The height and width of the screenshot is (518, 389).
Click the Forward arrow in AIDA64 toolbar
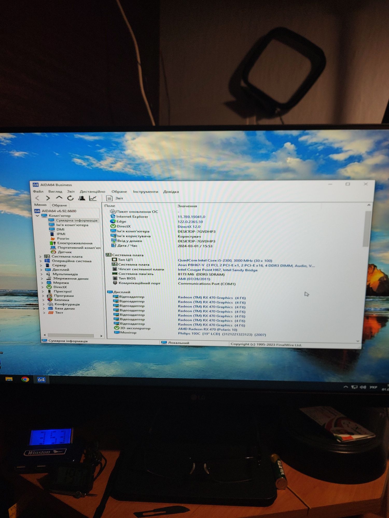click(48, 198)
